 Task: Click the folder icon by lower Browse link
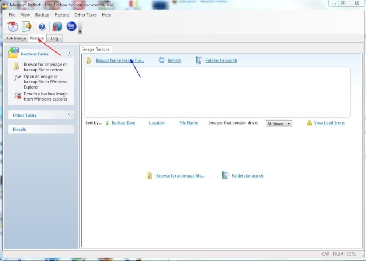point(149,175)
